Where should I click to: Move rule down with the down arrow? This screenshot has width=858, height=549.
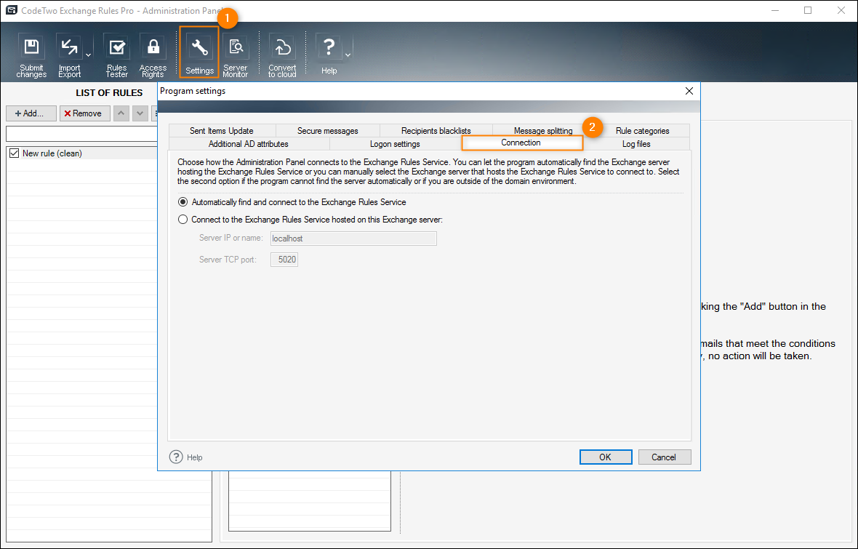(x=140, y=113)
